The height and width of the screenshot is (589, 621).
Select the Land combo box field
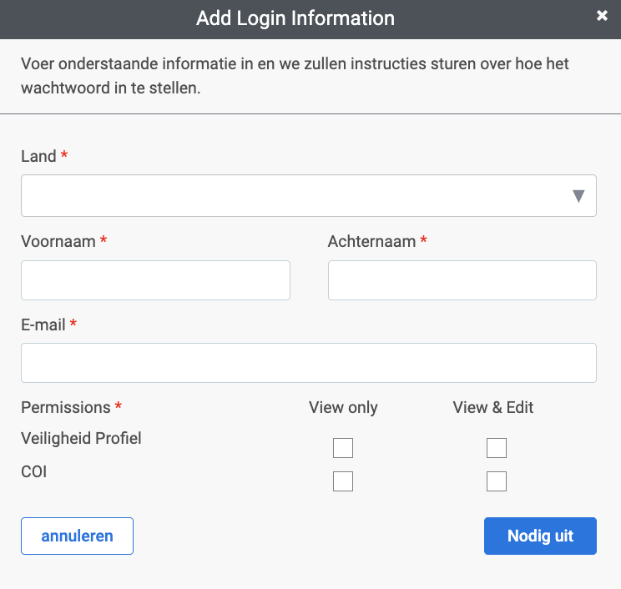click(x=309, y=195)
